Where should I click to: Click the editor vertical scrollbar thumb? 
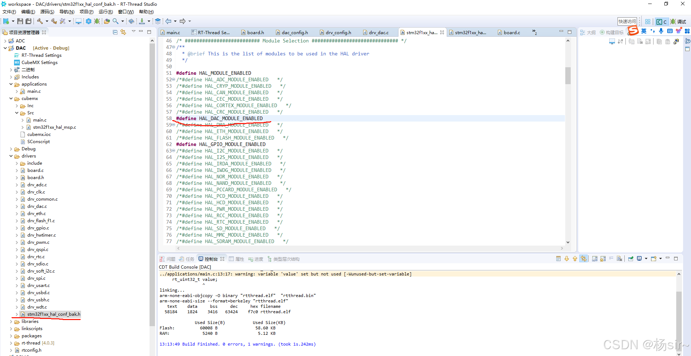(568, 76)
